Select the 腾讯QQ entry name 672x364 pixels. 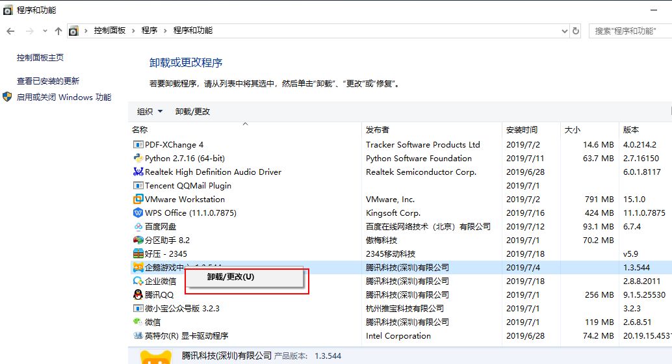pyautogui.click(x=159, y=295)
